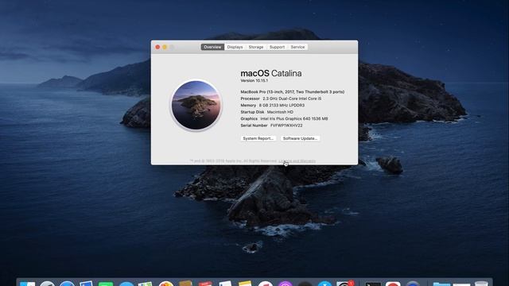This screenshot has height=286, width=509.
Task: Select the MacBook Pro 13-inch 2017 model line
Action: [293, 92]
